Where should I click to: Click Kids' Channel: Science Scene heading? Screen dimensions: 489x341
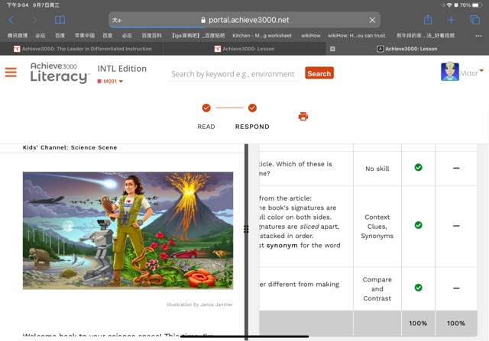[70, 147]
